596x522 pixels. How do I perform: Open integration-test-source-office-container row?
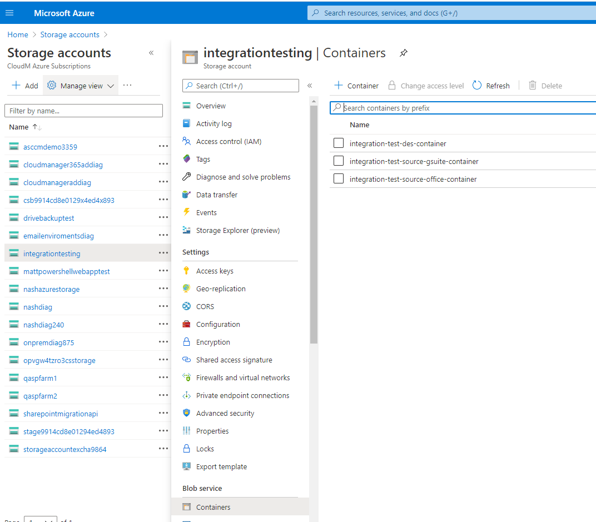click(463, 179)
